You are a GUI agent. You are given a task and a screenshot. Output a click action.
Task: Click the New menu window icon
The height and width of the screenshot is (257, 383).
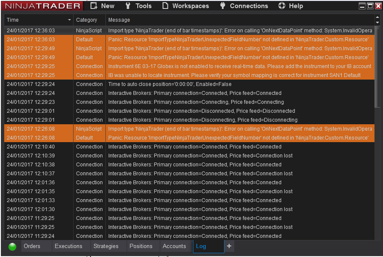pyautogui.click(x=94, y=6)
